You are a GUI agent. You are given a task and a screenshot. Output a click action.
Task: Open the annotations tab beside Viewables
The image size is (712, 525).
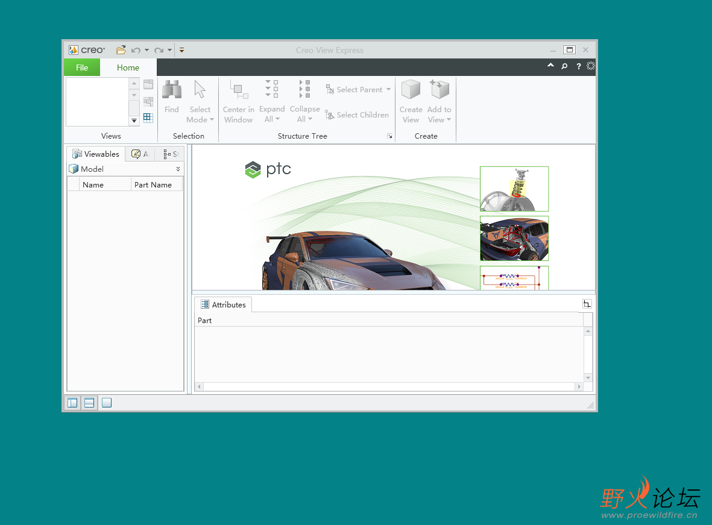(x=140, y=154)
